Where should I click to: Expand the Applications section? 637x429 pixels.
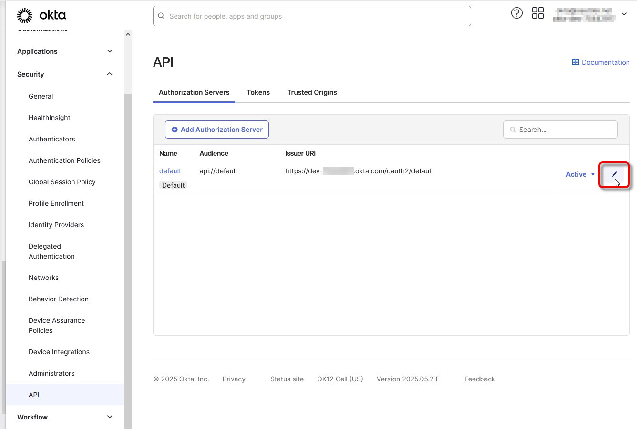[110, 51]
